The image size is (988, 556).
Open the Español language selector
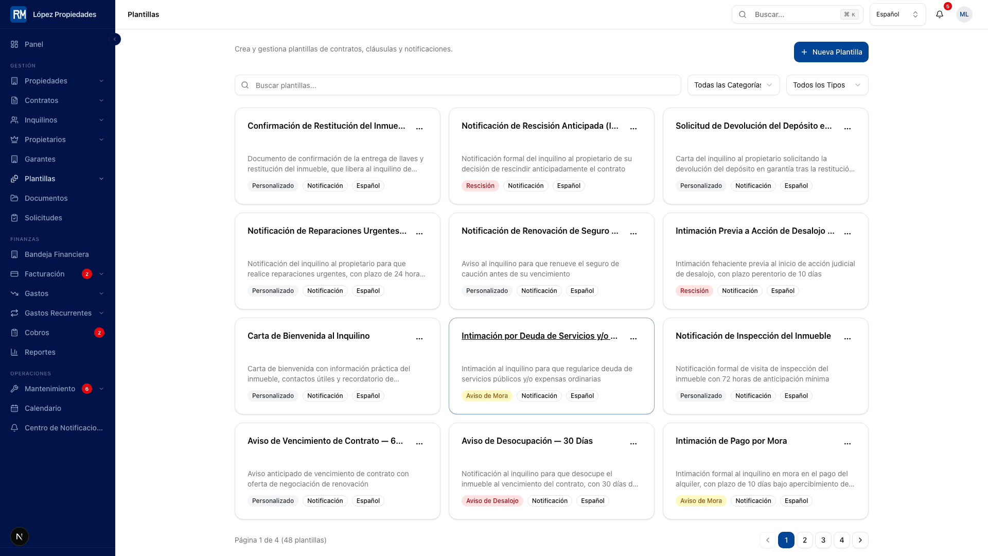[897, 14]
